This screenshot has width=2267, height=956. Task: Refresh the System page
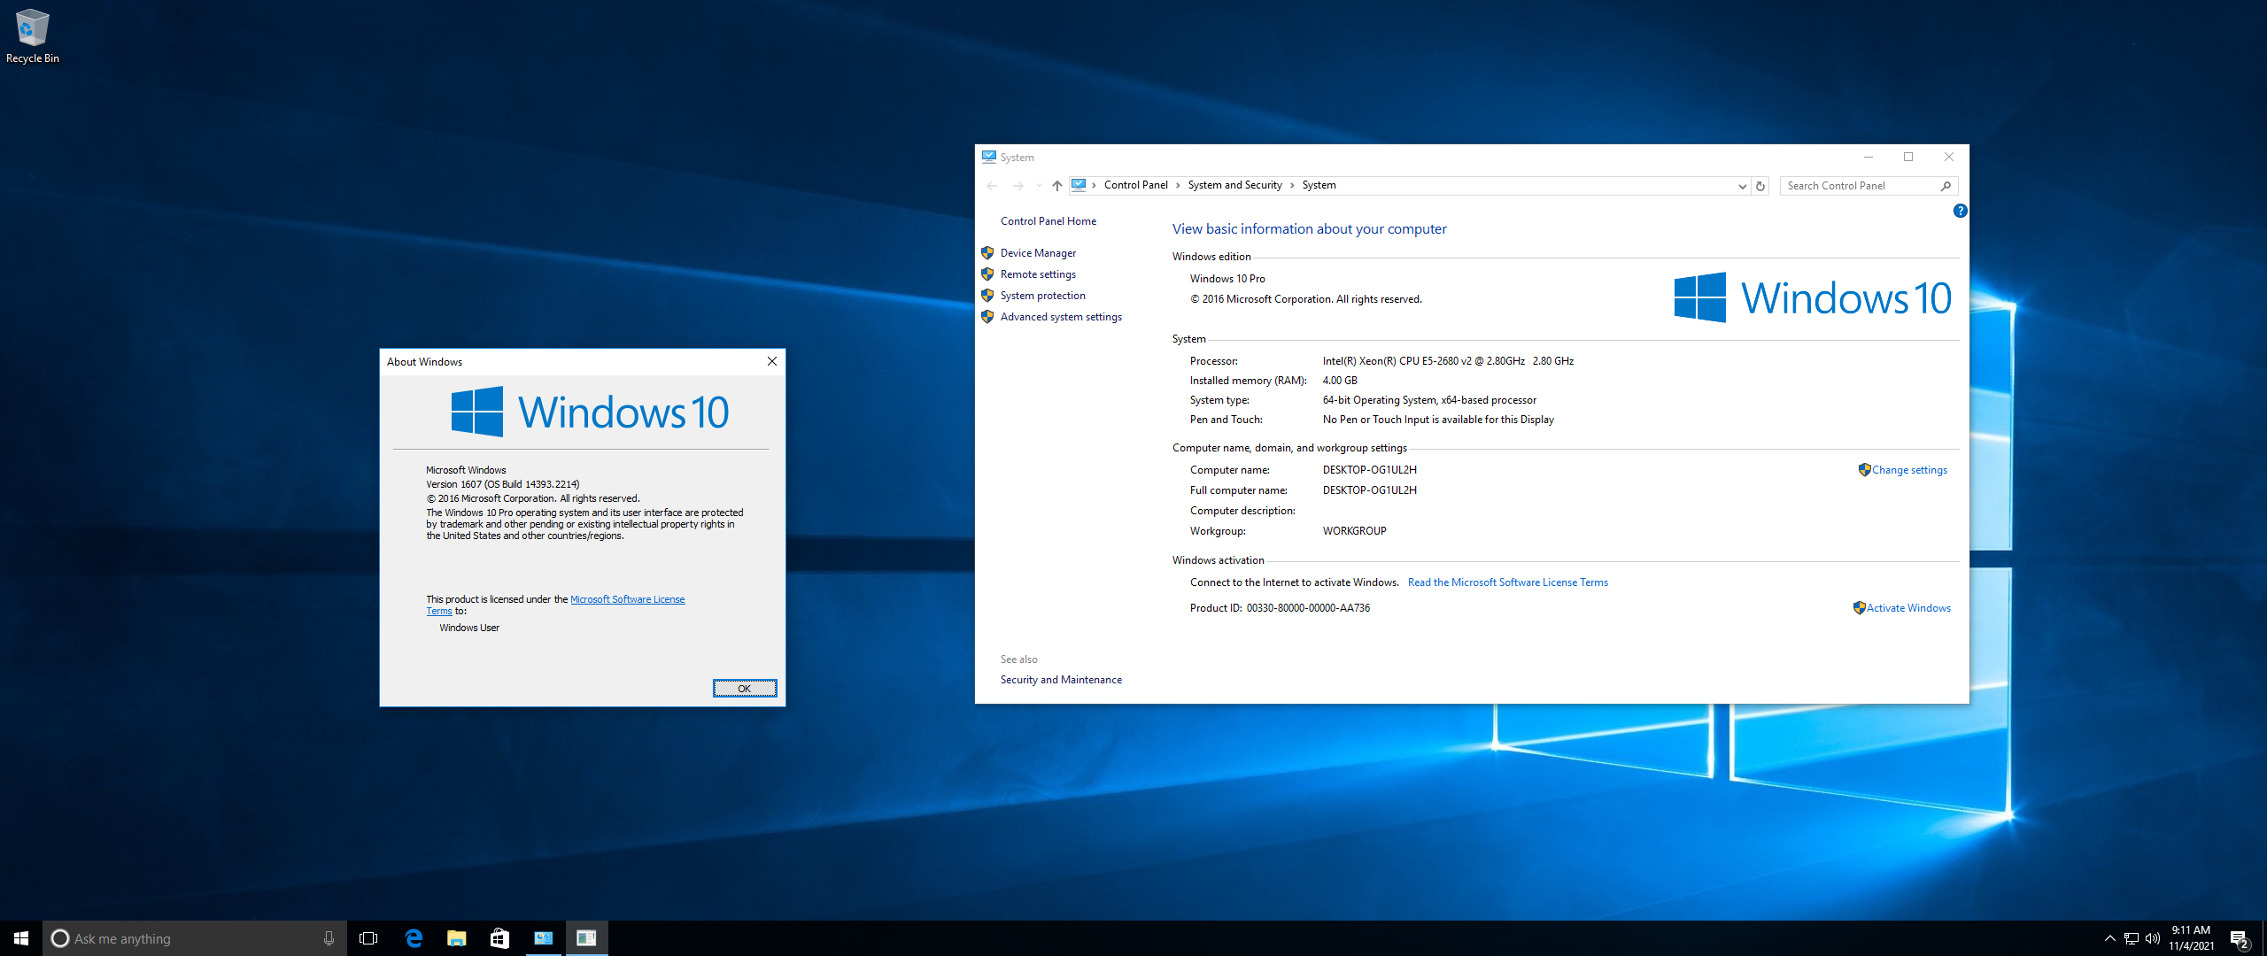point(1760,186)
